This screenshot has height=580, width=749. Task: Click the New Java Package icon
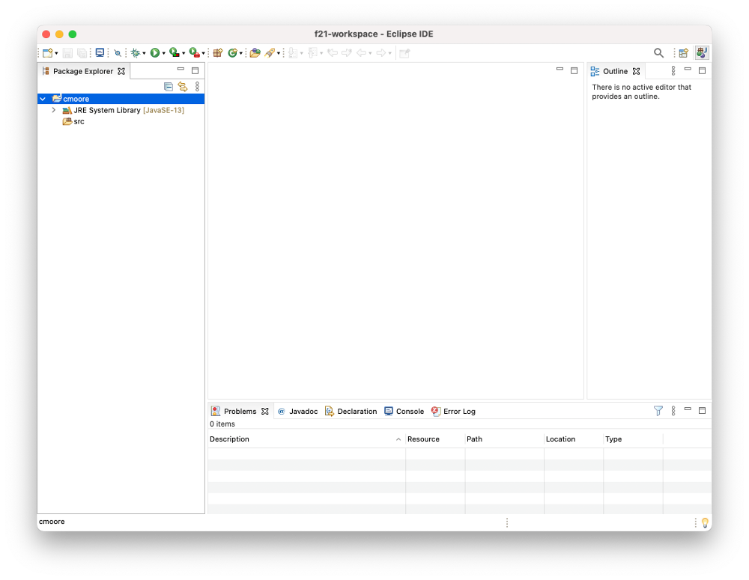pos(218,53)
